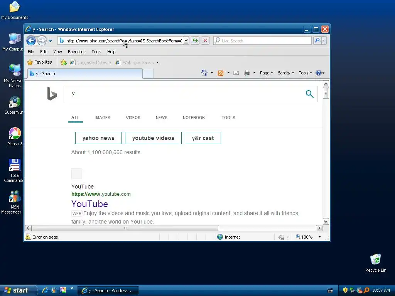Screen dimensions: 395x296
Task: Click the Bing search magnifier icon
Action: [x=310, y=94]
